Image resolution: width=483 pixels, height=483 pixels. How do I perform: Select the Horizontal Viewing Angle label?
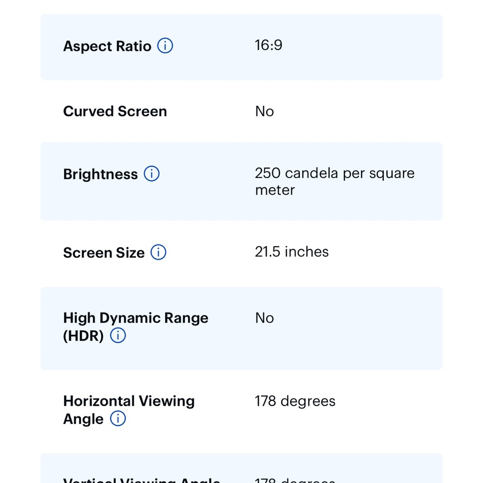click(129, 410)
